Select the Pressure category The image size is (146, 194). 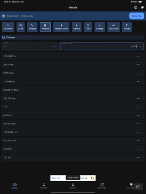[x=114, y=27]
